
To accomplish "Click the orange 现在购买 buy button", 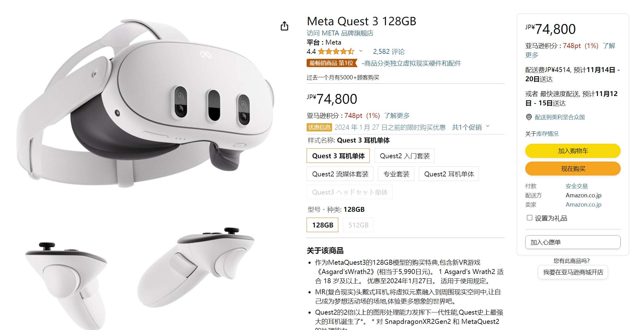I will [x=573, y=169].
